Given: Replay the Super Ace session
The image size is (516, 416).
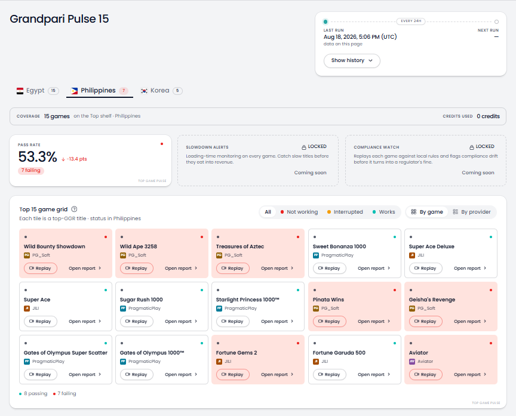Looking at the screenshot, I should coord(41,321).
